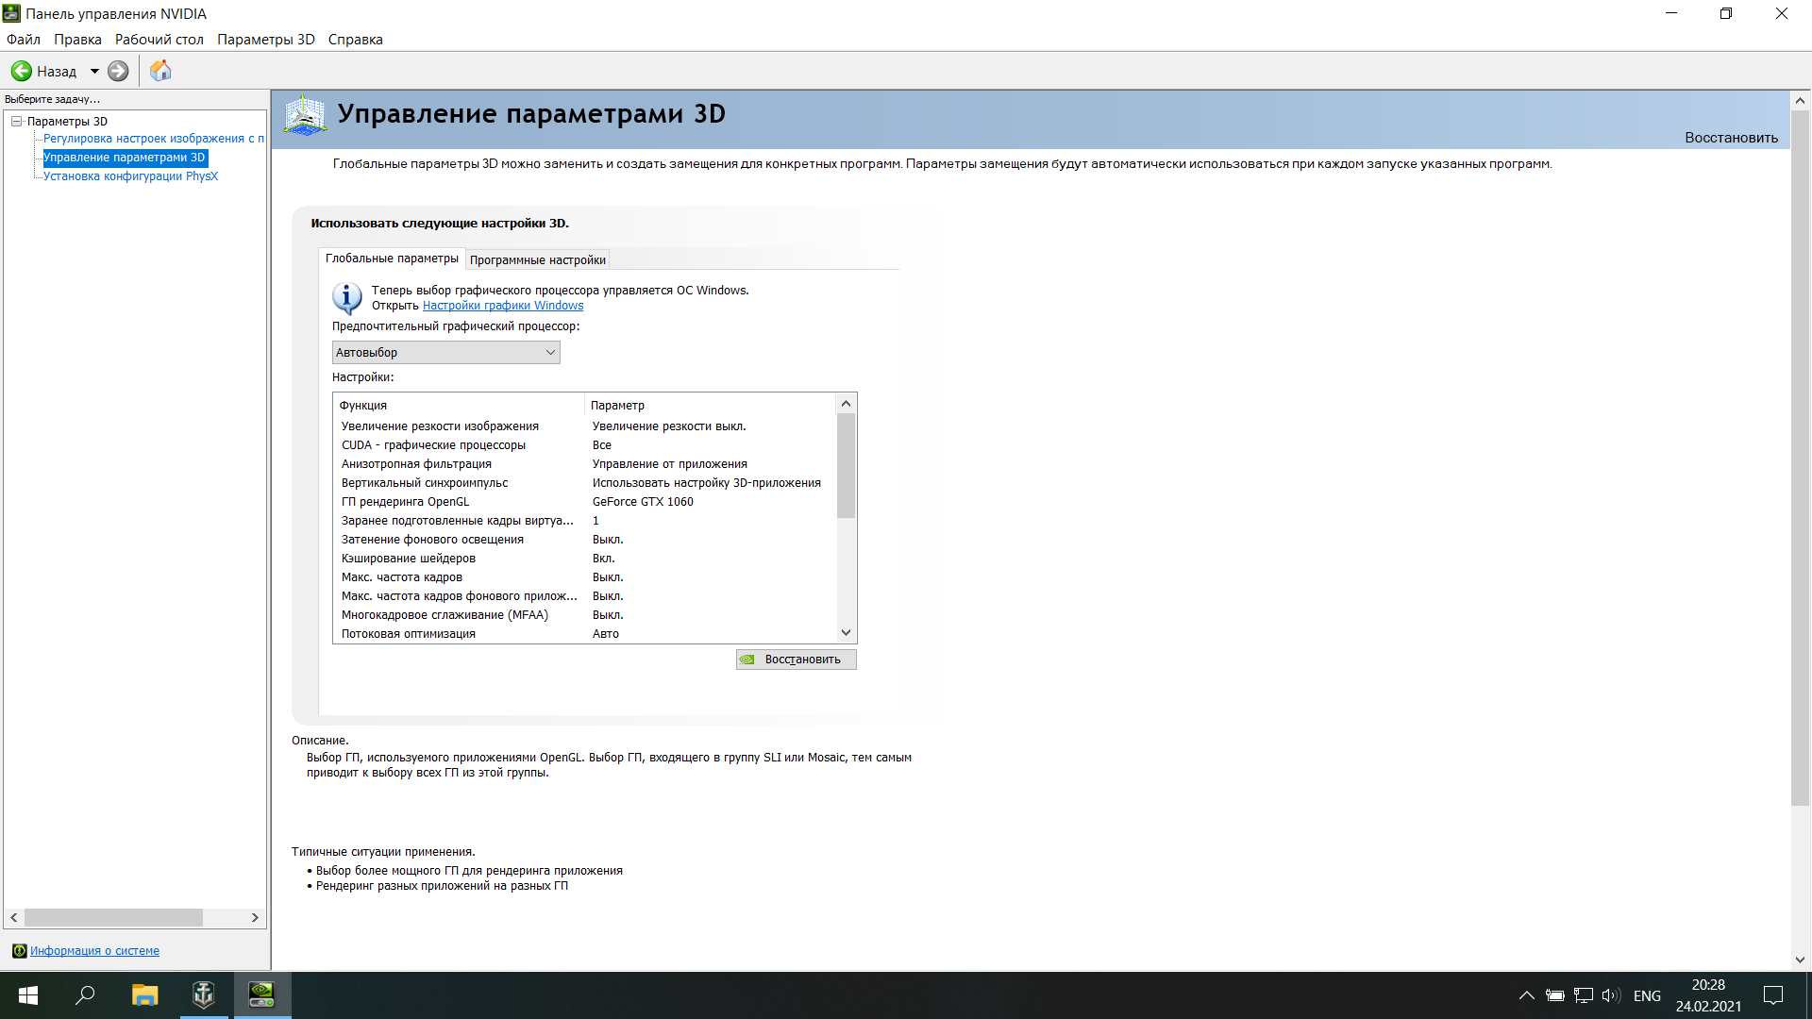1812x1019 pixels.
Task: Open File Explorer from taskbar
Action: click(x=144, y=995)
